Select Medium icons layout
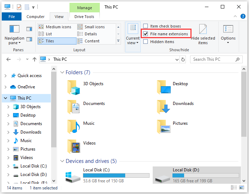 point(55,27)
